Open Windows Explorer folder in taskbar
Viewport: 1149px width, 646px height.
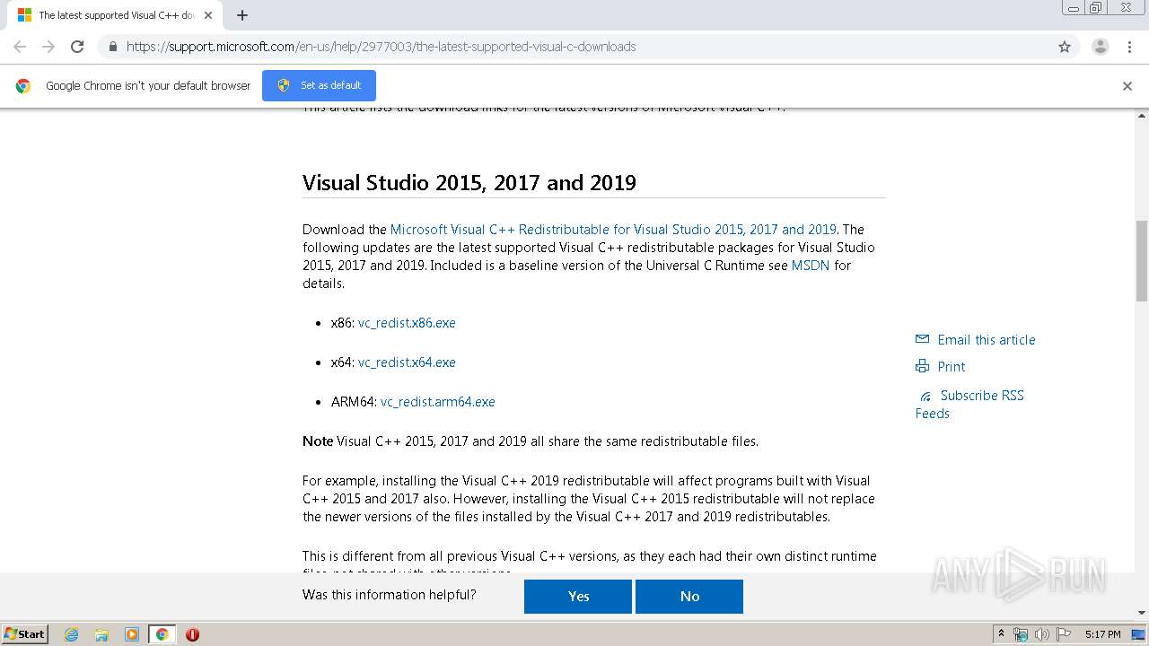[x=101, y=634]
